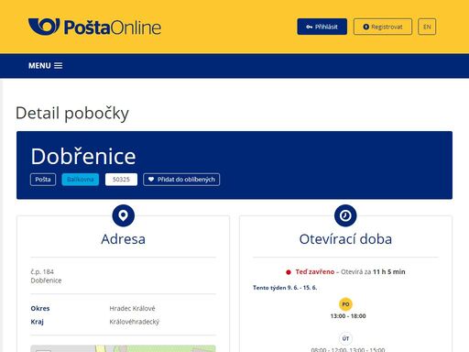Log in with Přihlásit button

(x=322, y=27)
